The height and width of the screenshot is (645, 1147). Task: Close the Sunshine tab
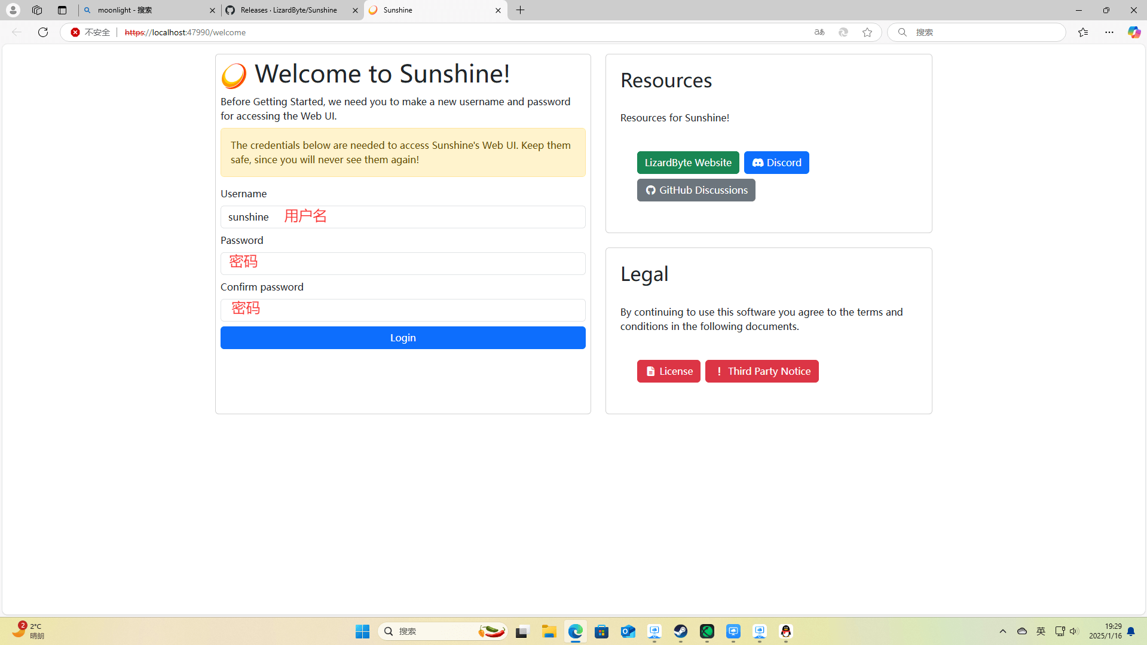click(498, 10)
